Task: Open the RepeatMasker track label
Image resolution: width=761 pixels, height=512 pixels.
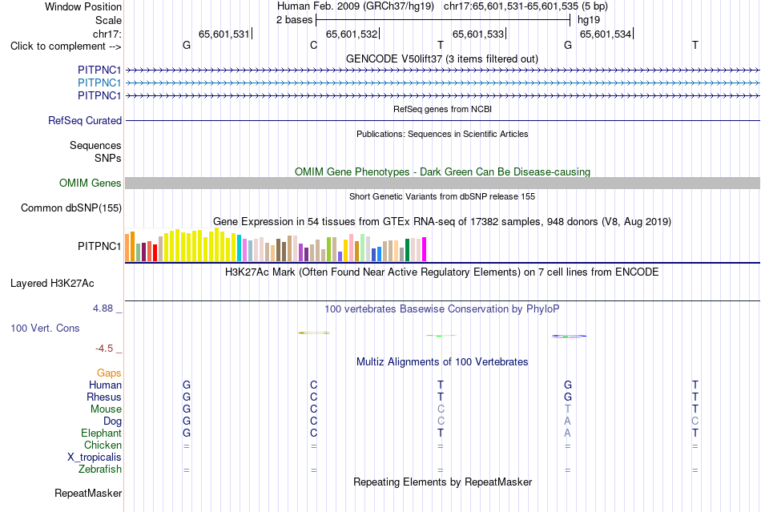Action: (88, 493)
